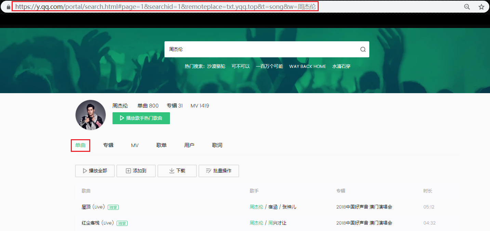The width and height of the screenshot is (490, 231).
Task: Click the lock icon in address bar
Action: (9, 7)
